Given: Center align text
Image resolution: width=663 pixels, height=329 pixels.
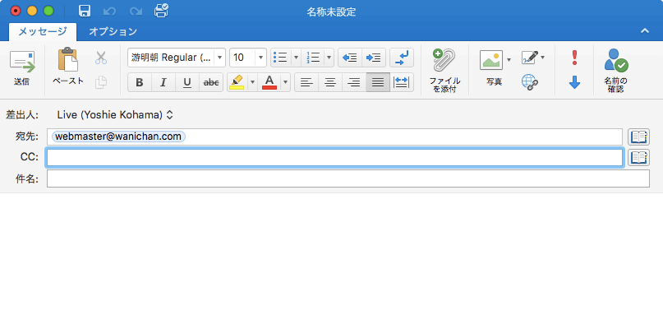Looking at the screenshot, I should (x=330, y=82).
